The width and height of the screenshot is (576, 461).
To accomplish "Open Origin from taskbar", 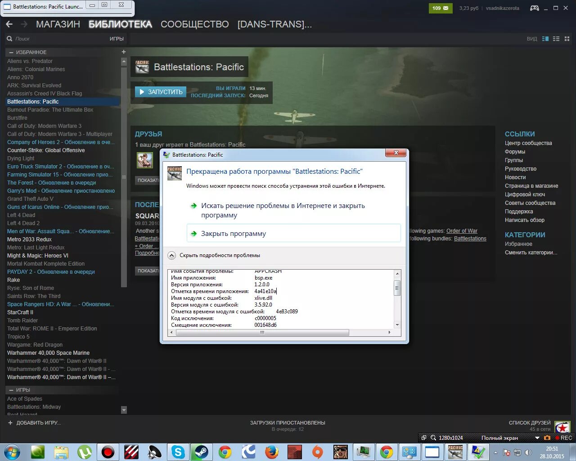I will [318, 452].
